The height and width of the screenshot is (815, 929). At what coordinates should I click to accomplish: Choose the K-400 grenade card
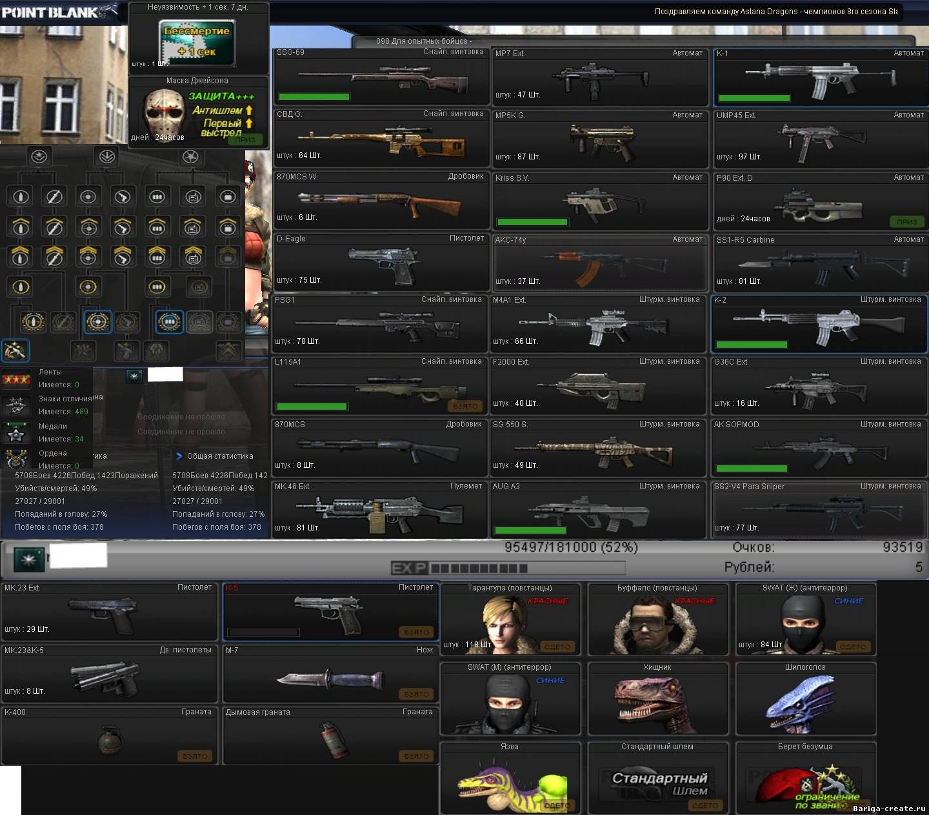tap(110, 736)
